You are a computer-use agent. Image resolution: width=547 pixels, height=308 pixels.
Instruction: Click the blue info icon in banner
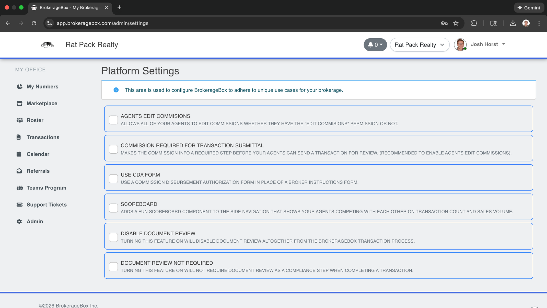point(116,90)
